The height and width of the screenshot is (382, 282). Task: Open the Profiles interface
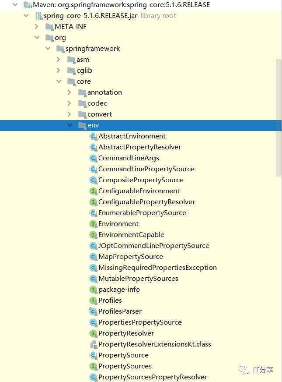coord(110,301)
